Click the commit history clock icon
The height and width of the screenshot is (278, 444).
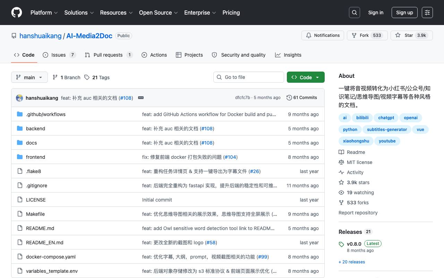(289, 98)
